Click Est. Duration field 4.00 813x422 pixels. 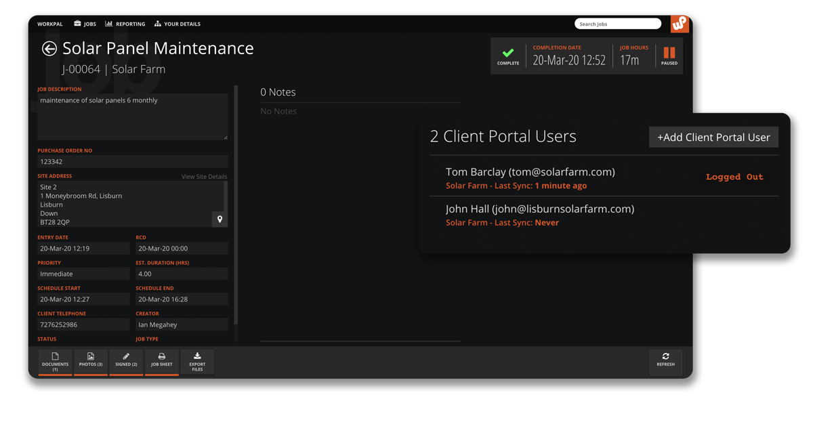click(182, 274)
